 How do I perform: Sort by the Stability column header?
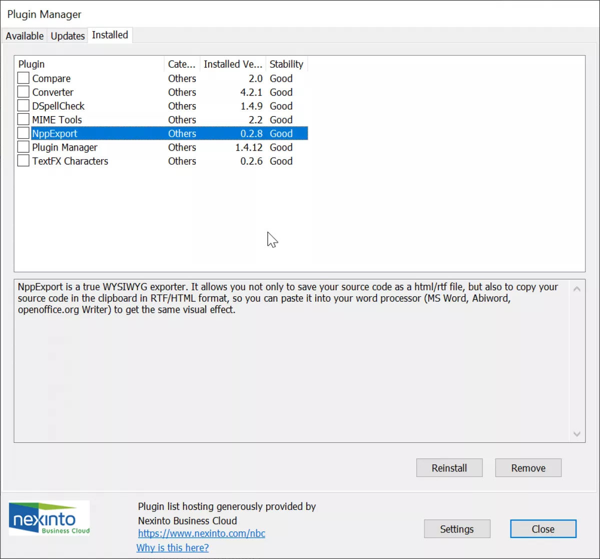click(287, 64)
